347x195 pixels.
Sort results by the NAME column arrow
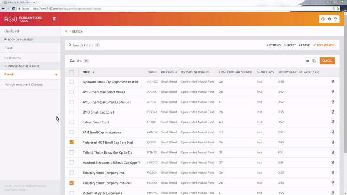(93, 72)
